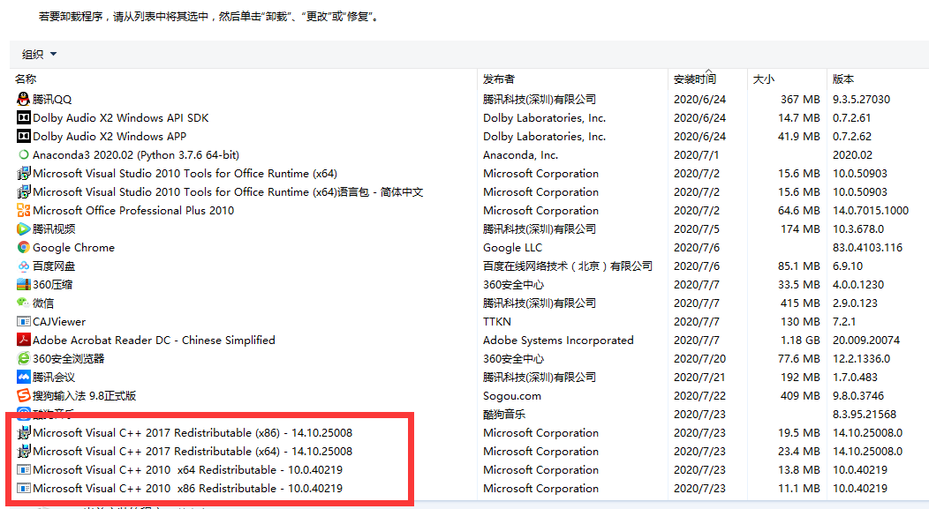Click the Google Chrome icon
The width and height of the screenshot is (929, 509).
24,247
